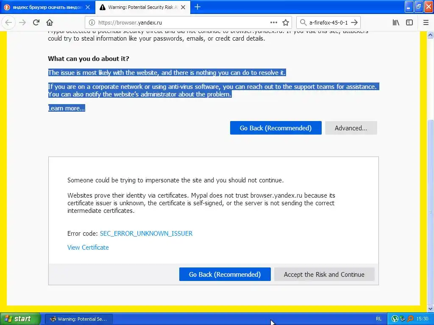Open a new tab with plus button
Viewport: 434px width, 325px height.
coord(198,7)
